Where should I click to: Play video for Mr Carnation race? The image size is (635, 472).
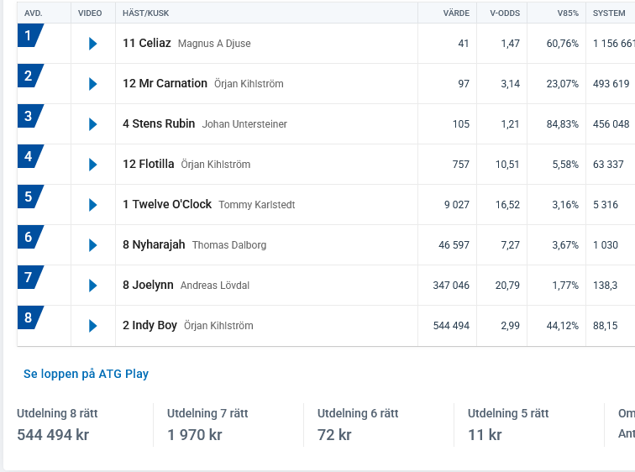93,84
